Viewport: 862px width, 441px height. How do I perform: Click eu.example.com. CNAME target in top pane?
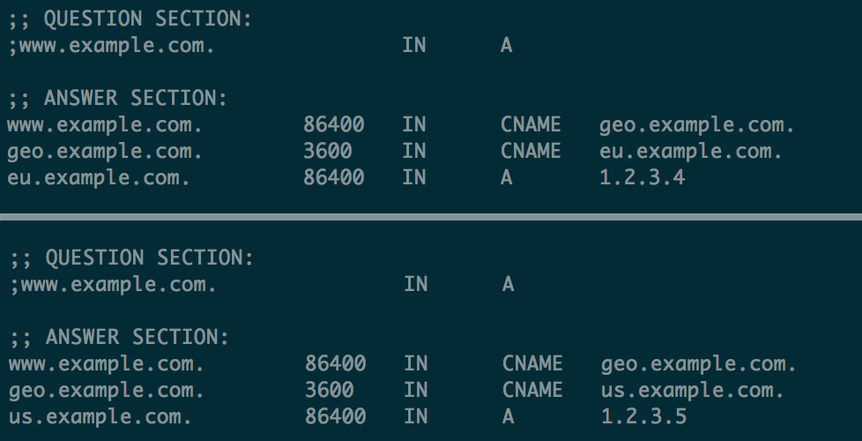pyautogui.click(x=691, y=152)
